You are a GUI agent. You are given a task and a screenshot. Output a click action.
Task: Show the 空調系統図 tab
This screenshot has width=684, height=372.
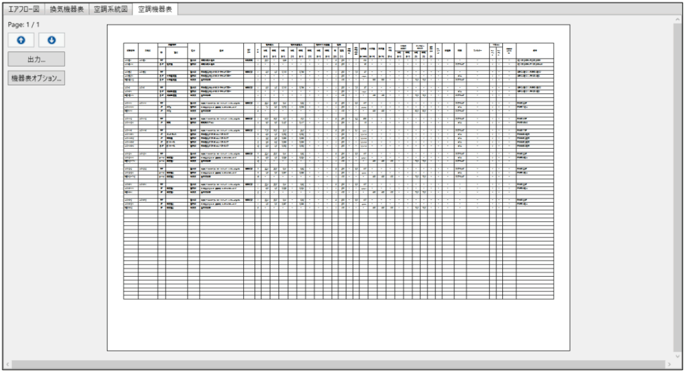(110, 9)
